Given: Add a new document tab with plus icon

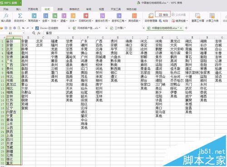Looking at the screenshot, I should pos(186,28).
